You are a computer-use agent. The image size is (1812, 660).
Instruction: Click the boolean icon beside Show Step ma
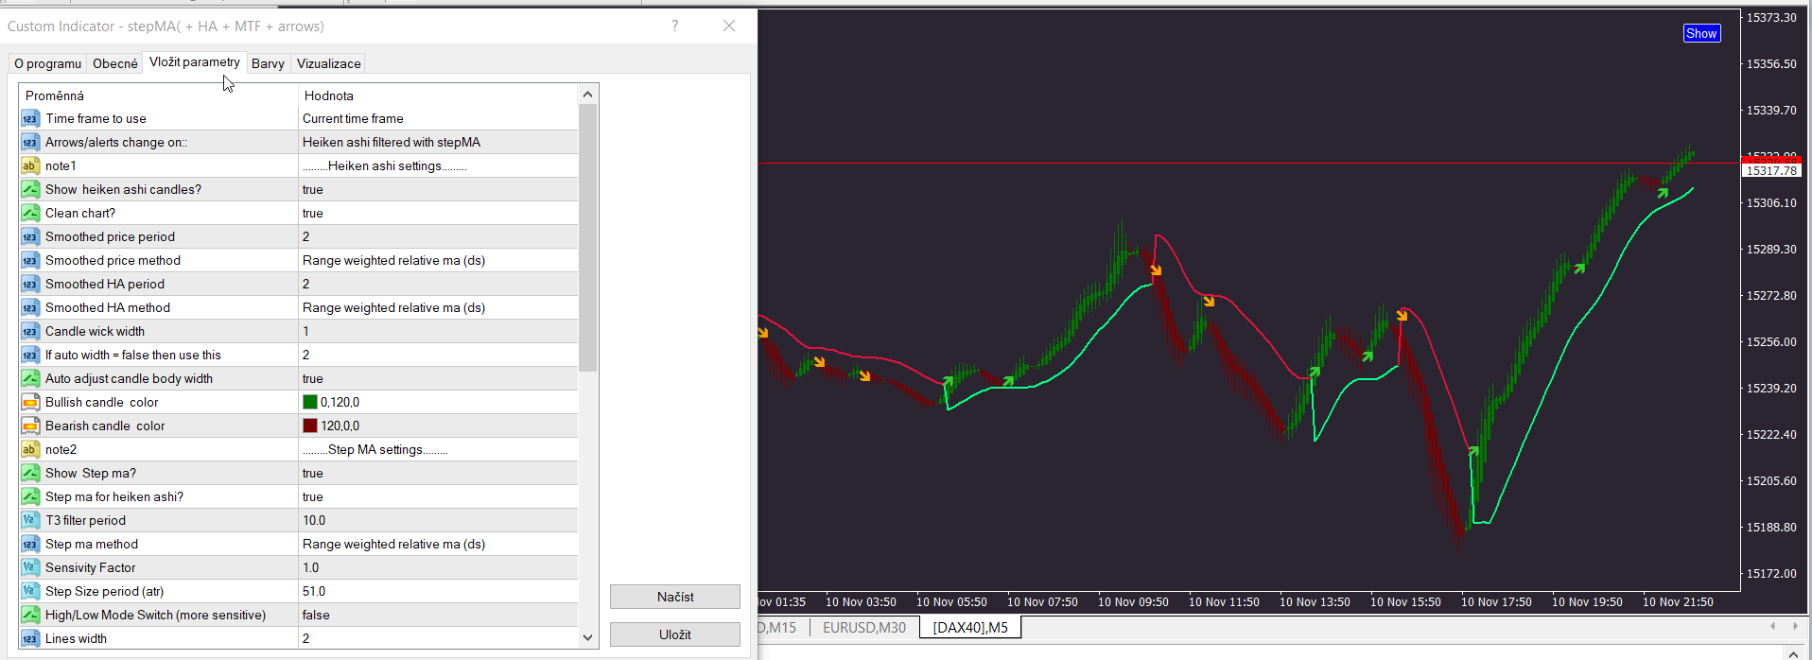pyautogui.click(x=30, y=473)
